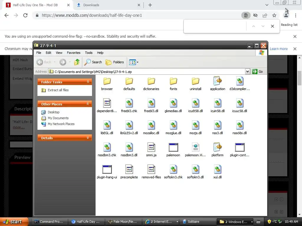
Task: Dismiss the no-sandbox warning bar
Action: point(295,36)
